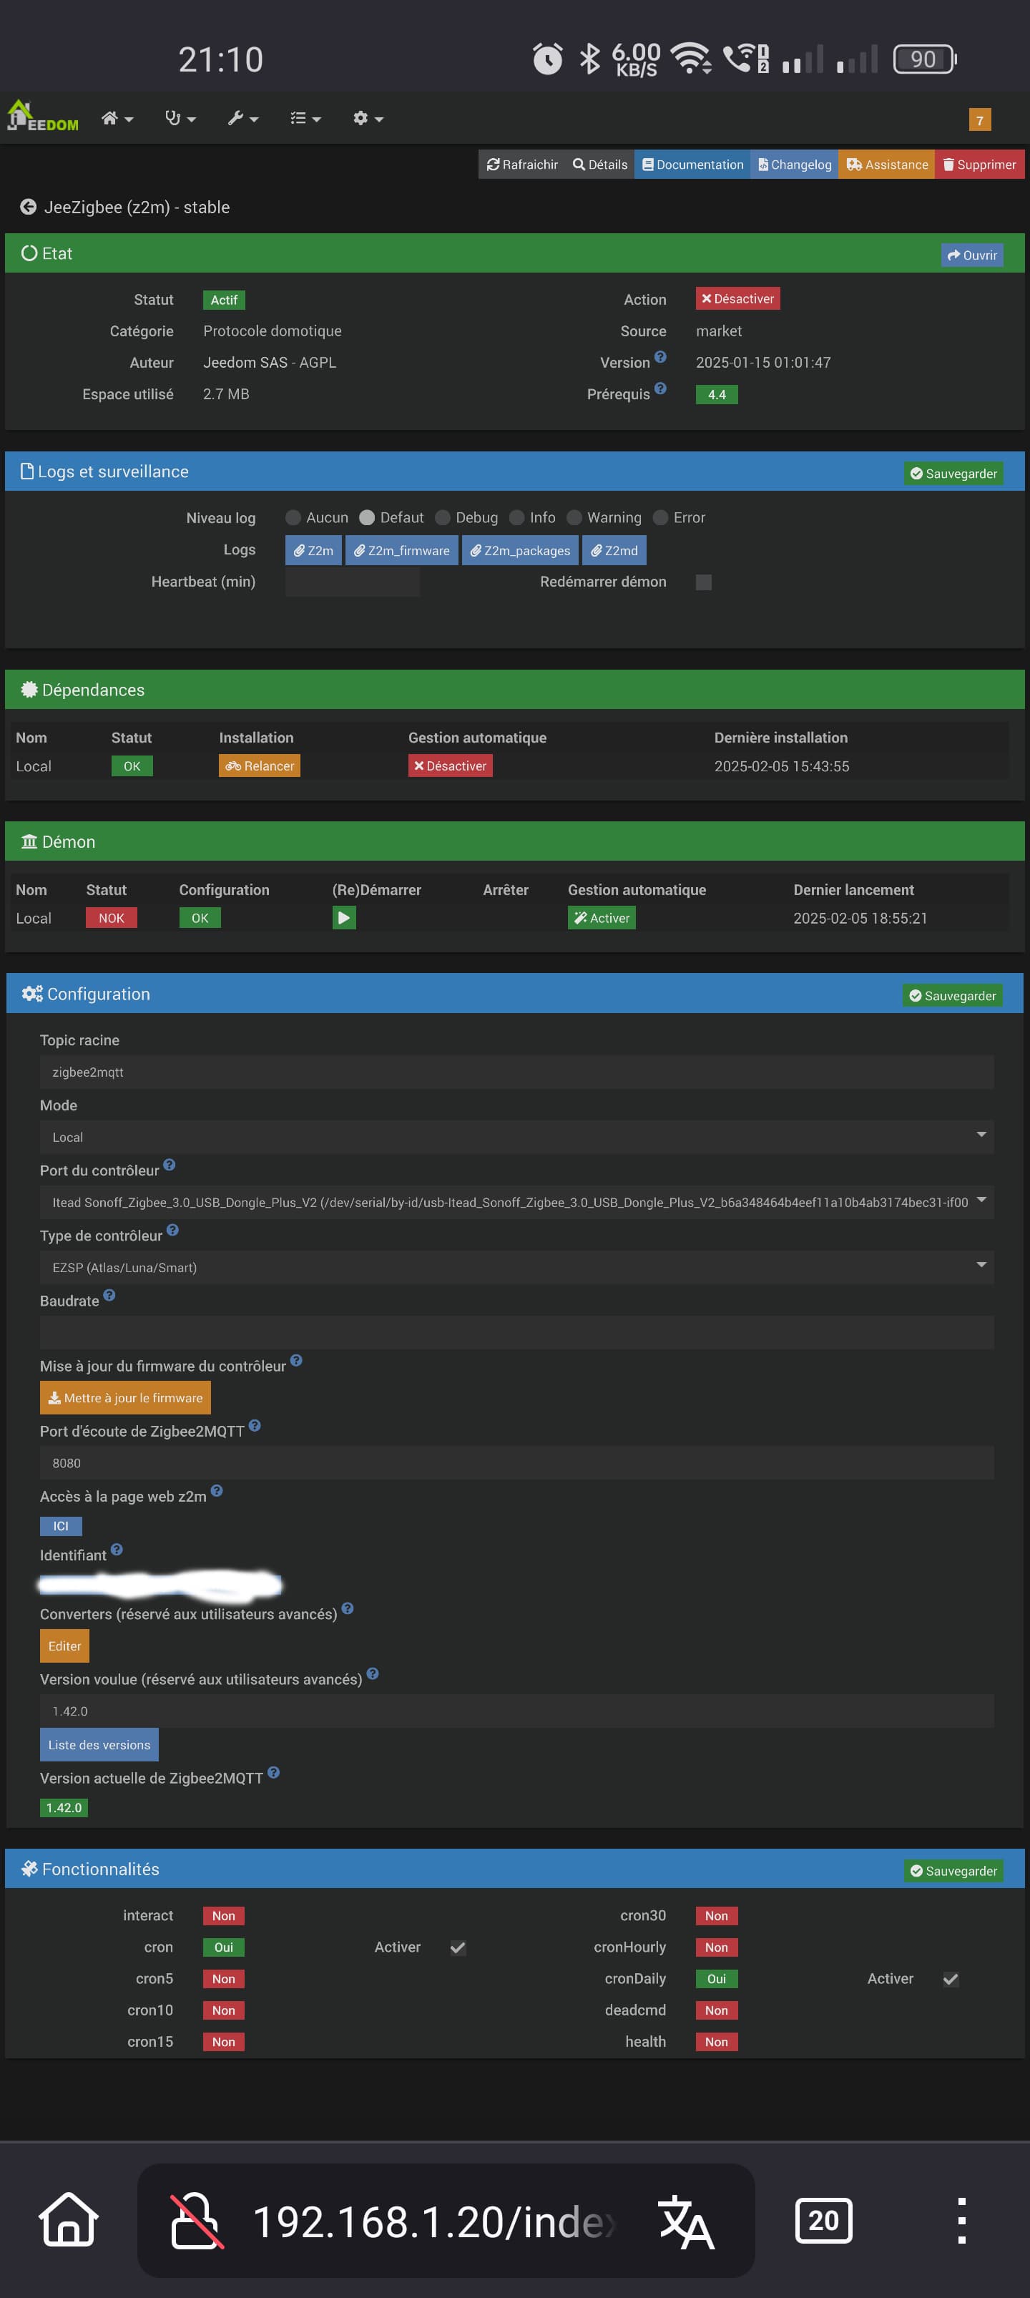Open the Mode dropdown set to Local

tap(516, 1137)
